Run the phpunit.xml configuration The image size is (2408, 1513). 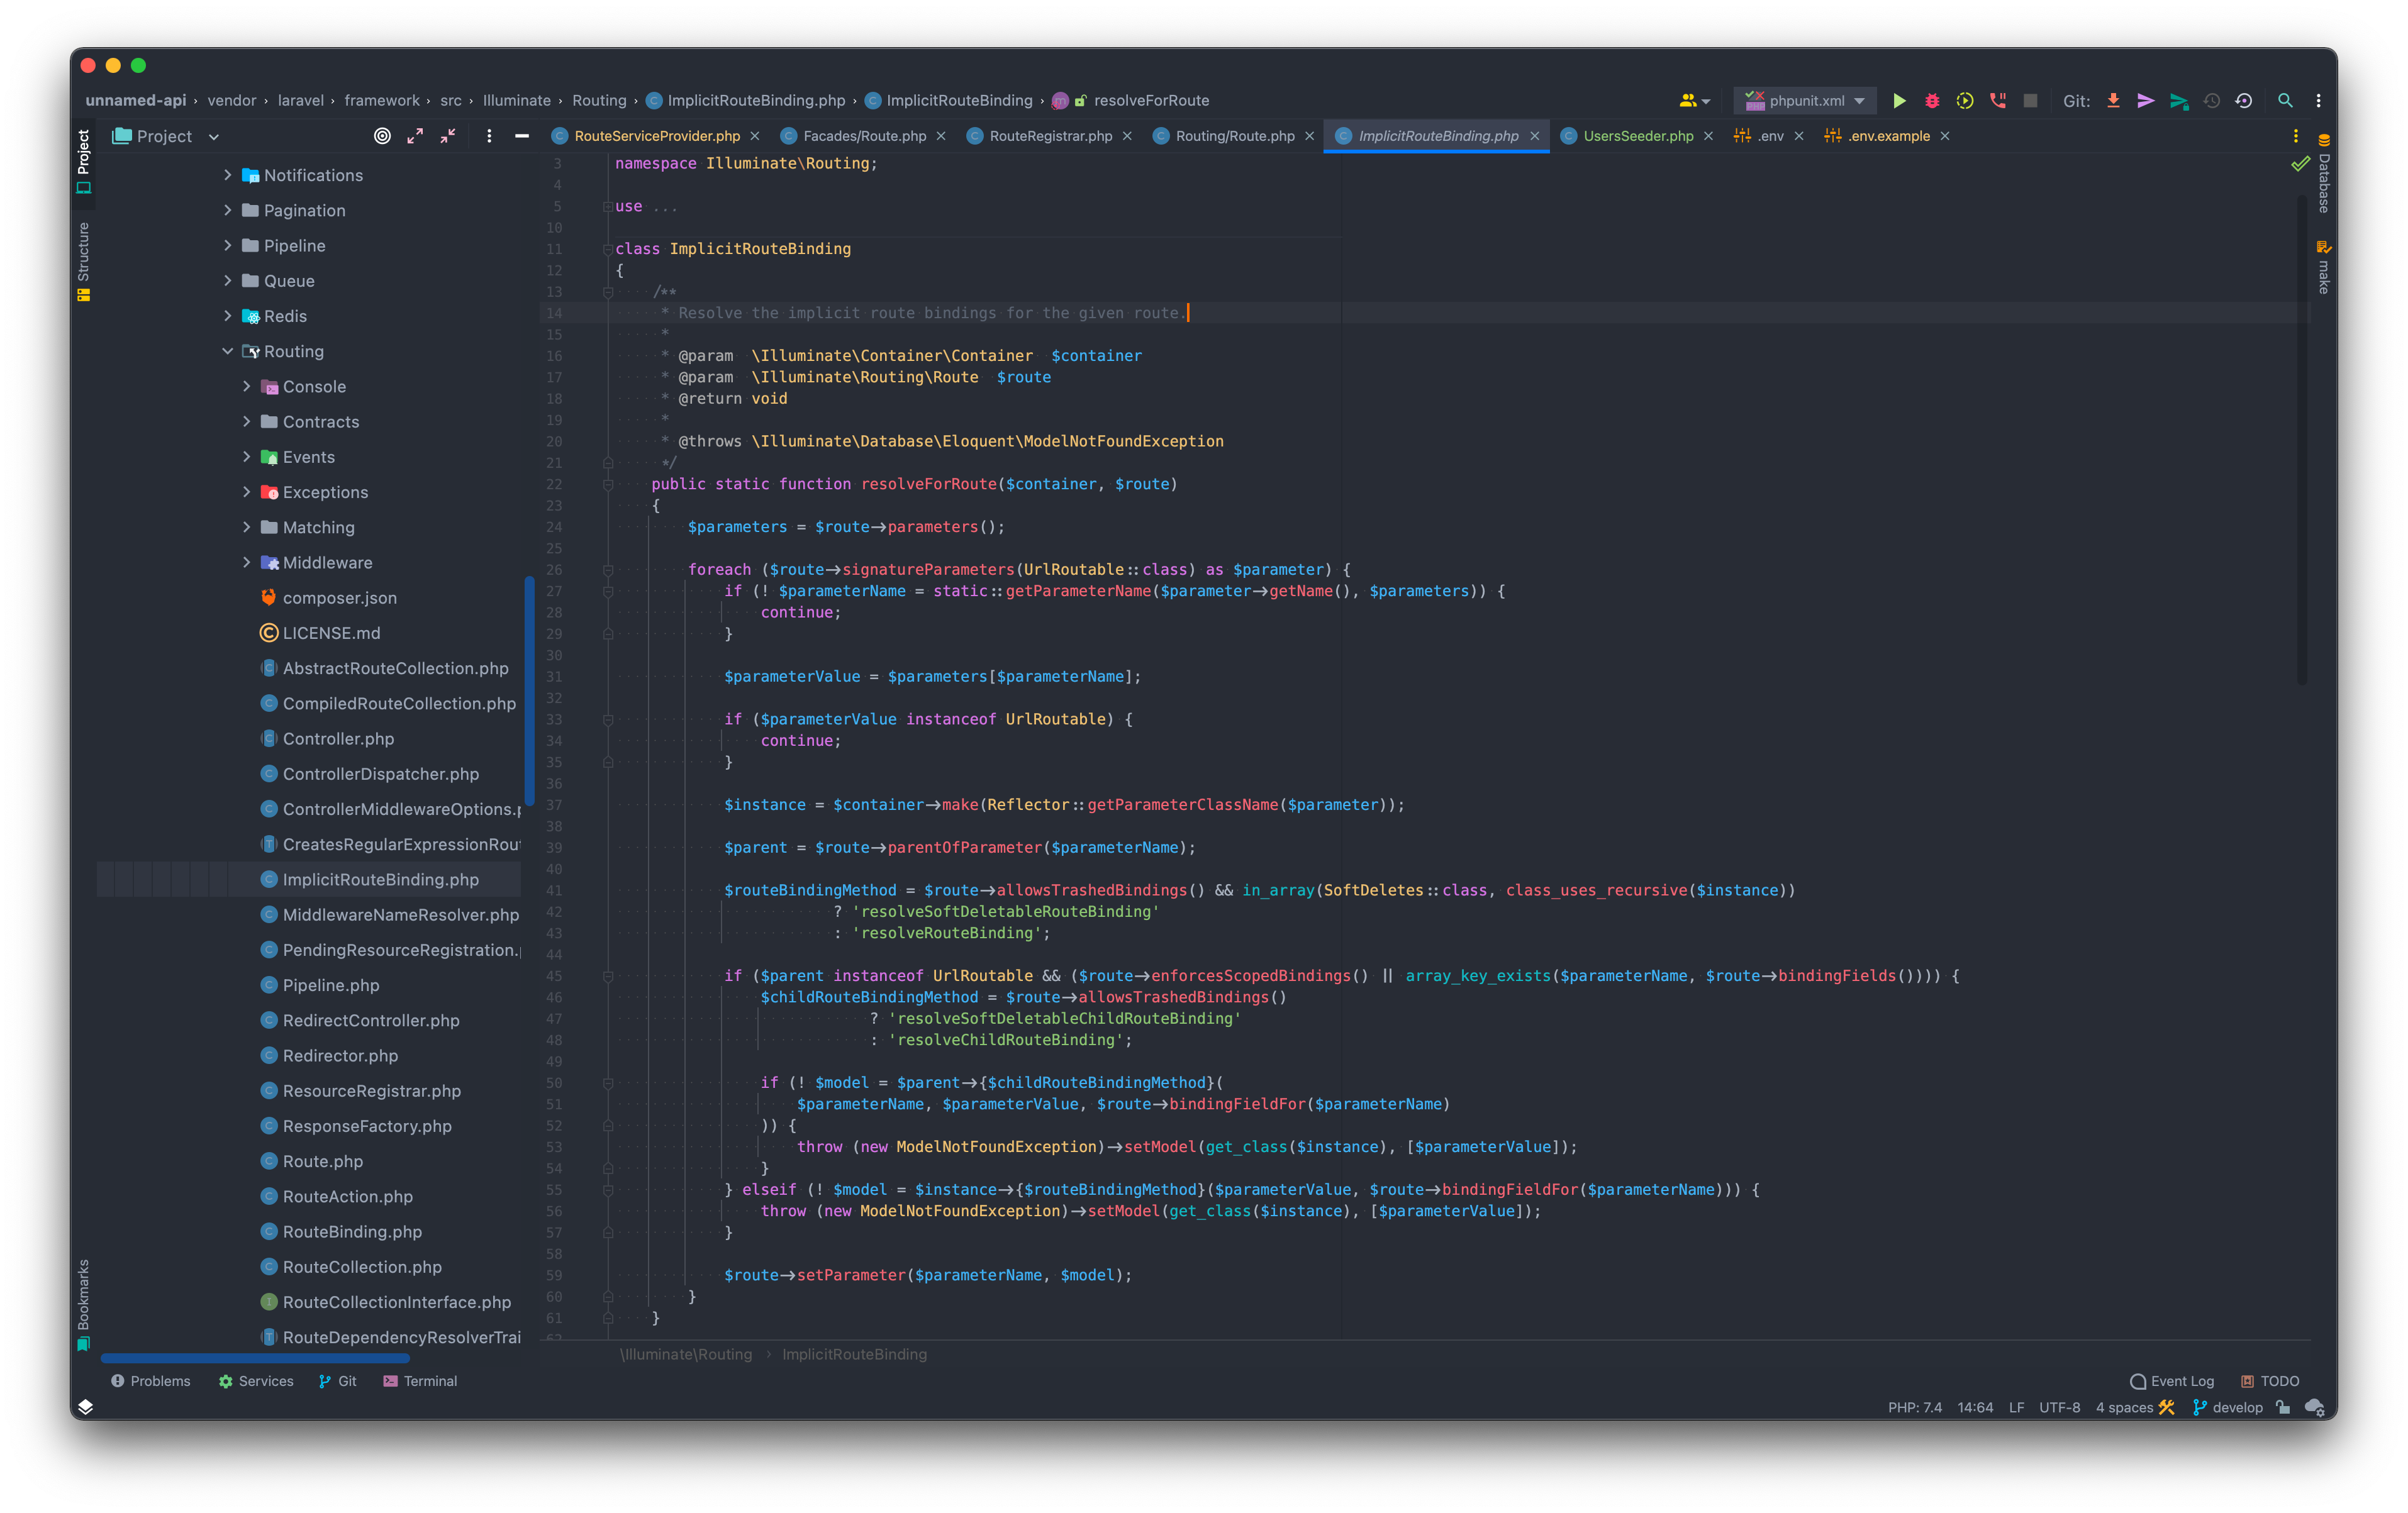point(1899,100)
